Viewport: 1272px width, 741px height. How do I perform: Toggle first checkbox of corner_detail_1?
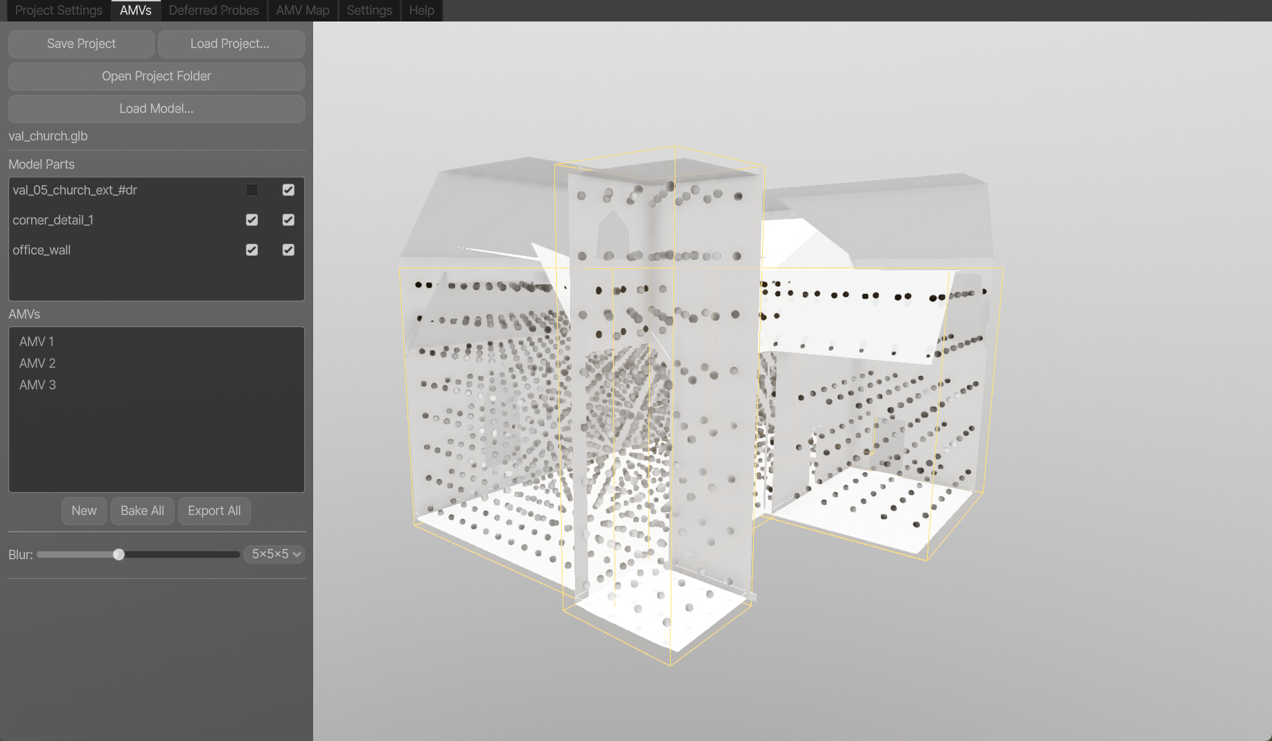click(x=251, y=220)
